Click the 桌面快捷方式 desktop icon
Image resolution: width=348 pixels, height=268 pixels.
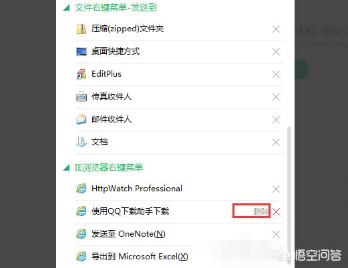[x=81, y=51]
